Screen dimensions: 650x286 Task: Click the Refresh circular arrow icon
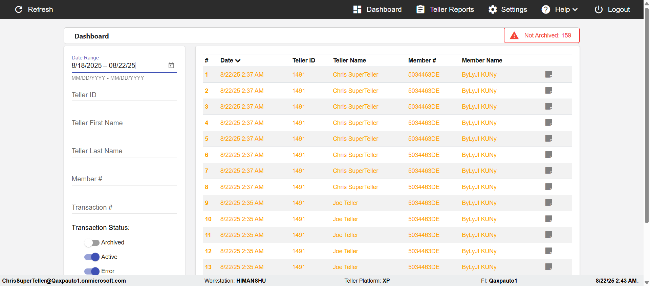[x=19, y=9]
